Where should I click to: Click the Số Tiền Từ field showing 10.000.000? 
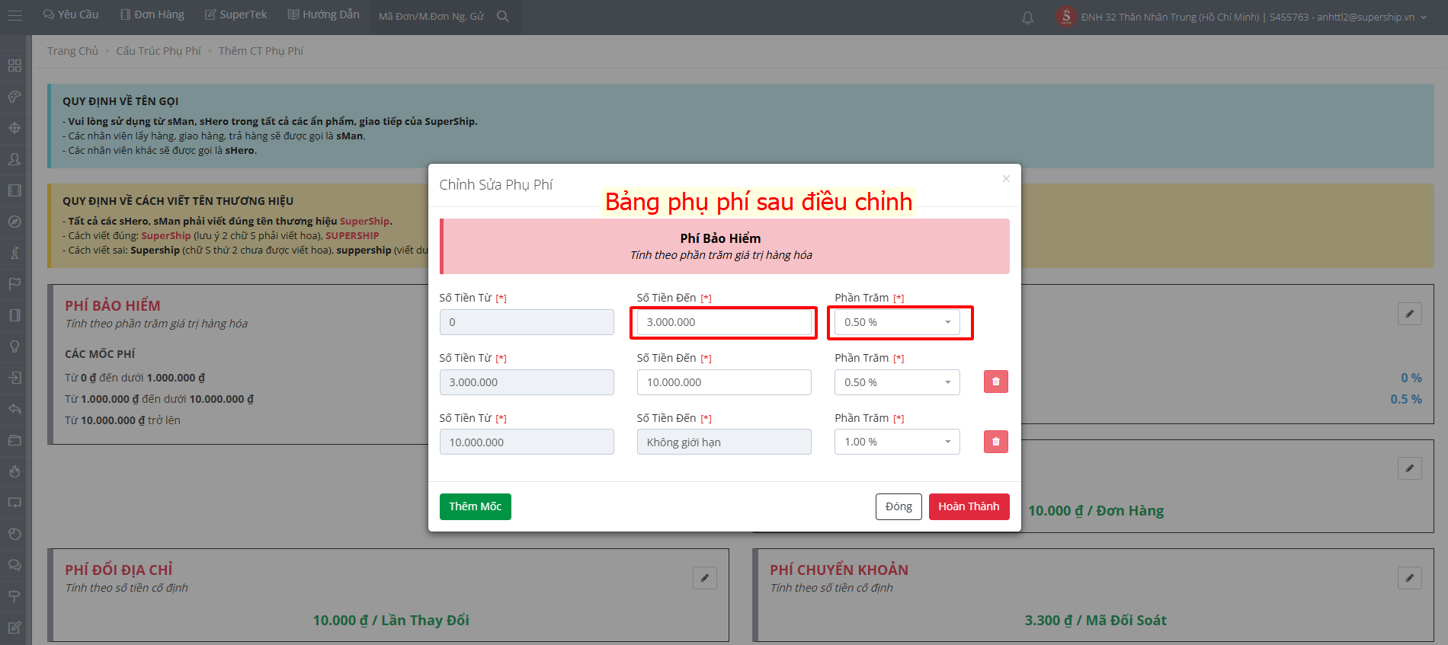click(527, 442)
